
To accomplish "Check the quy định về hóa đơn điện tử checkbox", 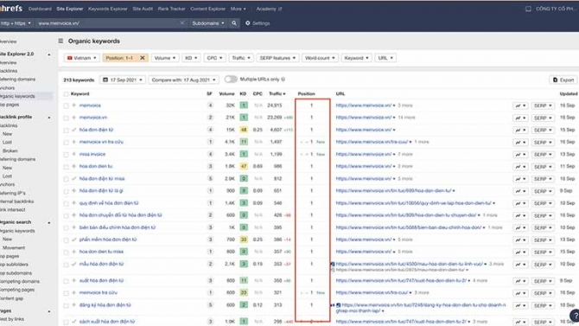I will coord(66,203).
